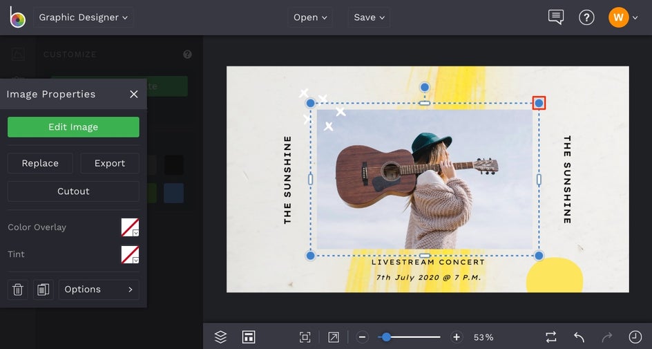Click the Customize help icon in dimmed panel

[188, 55]
